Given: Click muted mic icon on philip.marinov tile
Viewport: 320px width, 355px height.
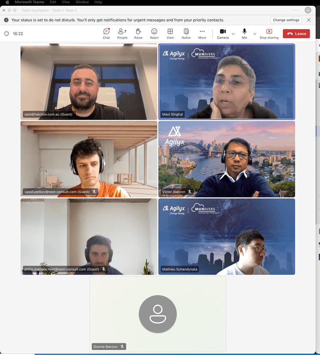Looking at the screenshot, I should [x=104, y=269].
